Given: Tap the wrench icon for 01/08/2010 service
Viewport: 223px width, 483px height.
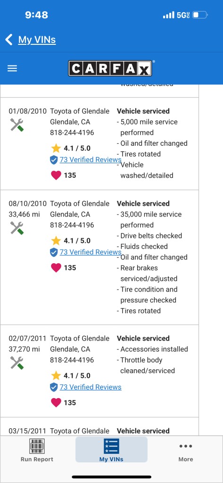Looking at the screenshot, I should coord(17,125).
